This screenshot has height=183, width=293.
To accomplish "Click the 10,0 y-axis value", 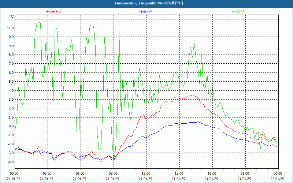I will (x=10, y=37).
